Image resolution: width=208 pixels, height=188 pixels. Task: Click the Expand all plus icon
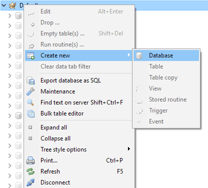click(30, 127)
